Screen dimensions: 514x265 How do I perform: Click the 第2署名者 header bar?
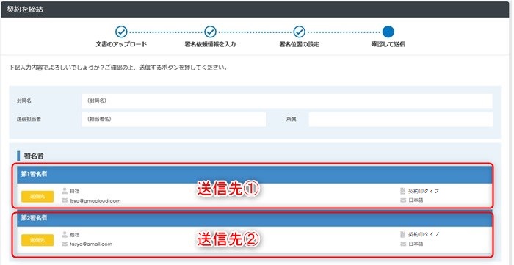pyautogui.click(x=254, y=219)
